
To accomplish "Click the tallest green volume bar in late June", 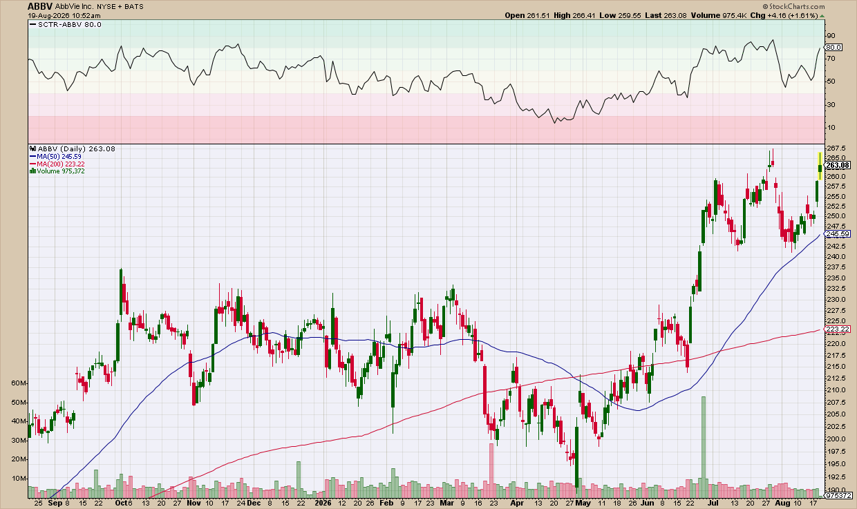I will [704, 447].
